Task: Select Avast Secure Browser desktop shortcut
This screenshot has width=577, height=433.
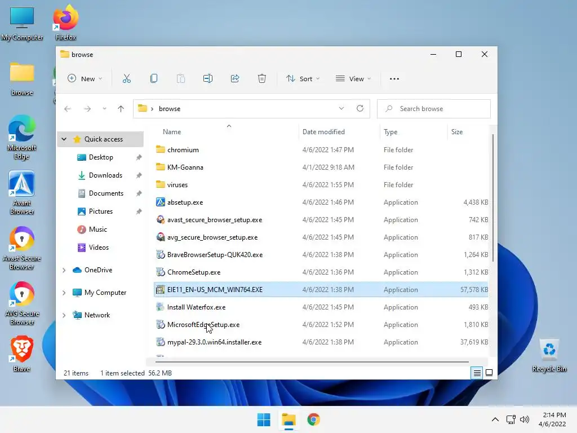Action: (x=22, y=248)
